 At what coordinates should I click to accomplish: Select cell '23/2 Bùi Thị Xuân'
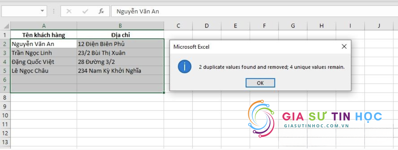[x=120, y=53]
